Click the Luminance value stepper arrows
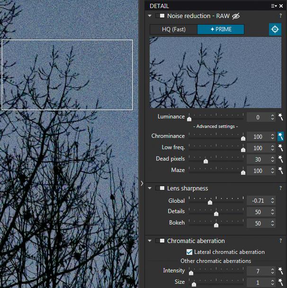The image size is (287, 288). click(272, 117)
